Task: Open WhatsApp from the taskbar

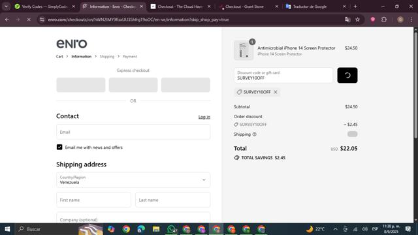Action: point(171,229)
